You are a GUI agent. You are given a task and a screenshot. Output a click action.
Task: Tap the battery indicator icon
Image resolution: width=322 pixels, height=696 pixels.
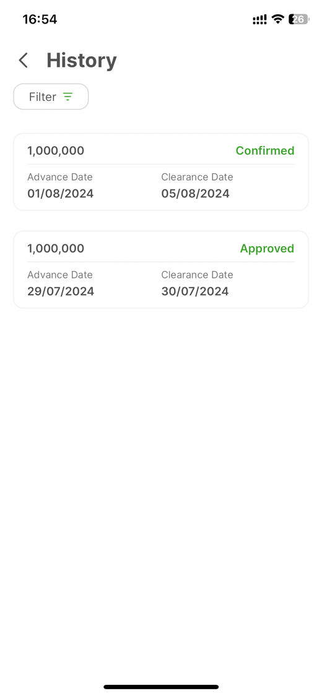[299, 19]
